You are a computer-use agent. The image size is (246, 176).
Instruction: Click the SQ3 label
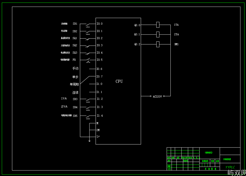[75, 53]
